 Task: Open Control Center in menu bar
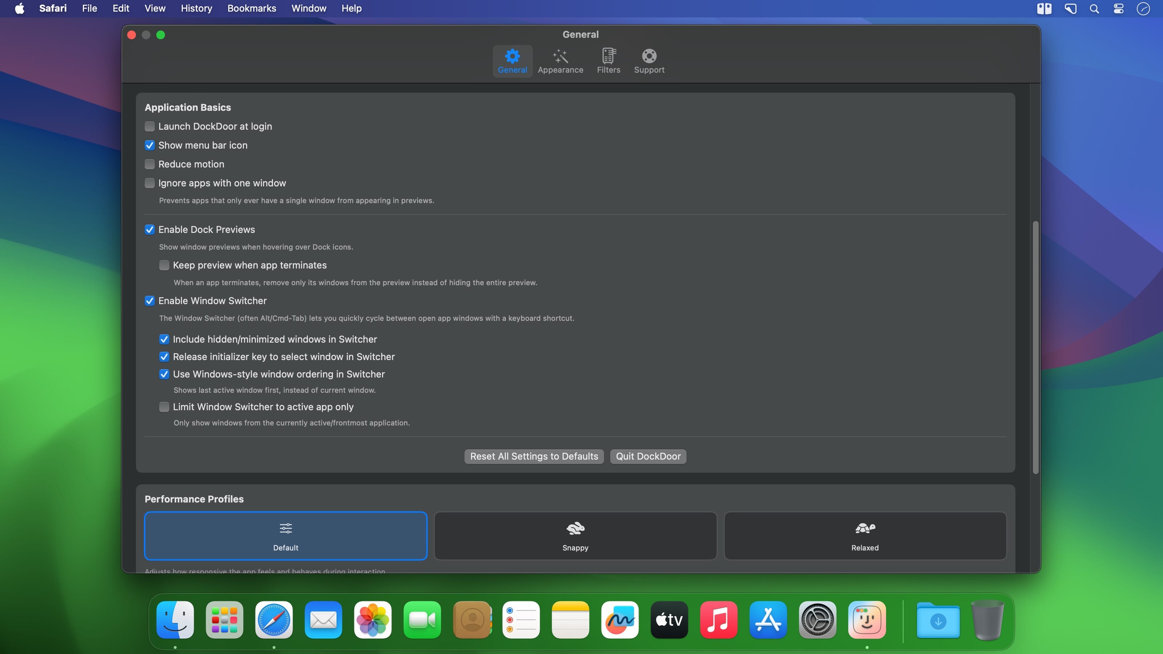point(1118,9)
